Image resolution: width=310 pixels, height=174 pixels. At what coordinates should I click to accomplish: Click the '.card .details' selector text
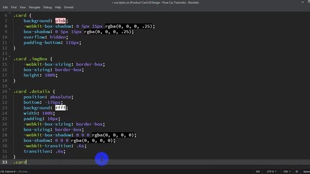pos(31,91)
